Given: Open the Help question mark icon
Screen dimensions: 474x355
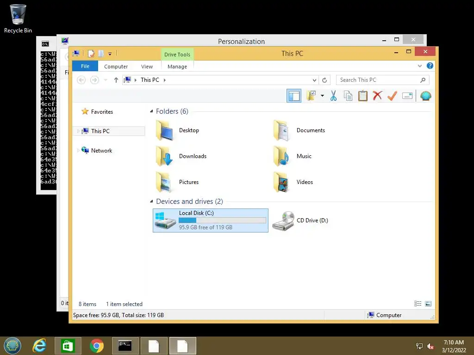Looking at the screenshot, I should pyautogui.click(x=430, y=66).
